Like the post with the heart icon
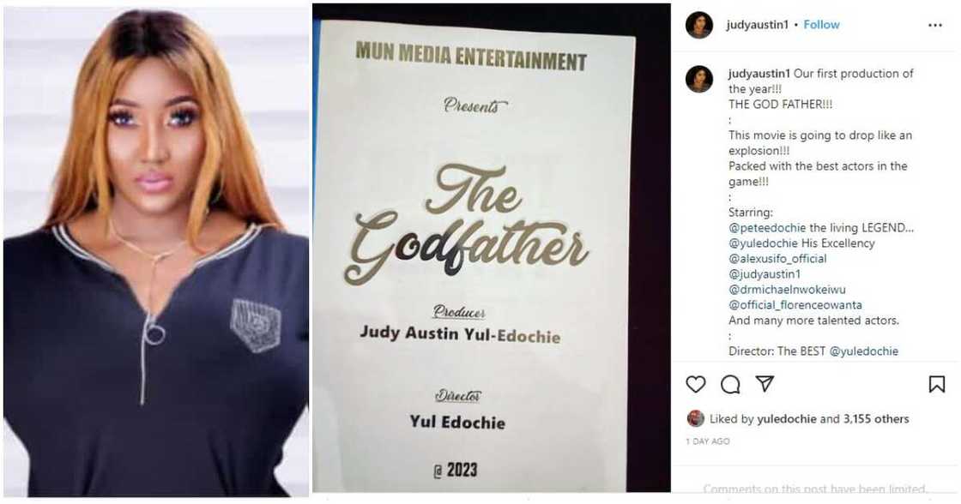961x504 pixels. pyautogui.click(x=696, y=384)
